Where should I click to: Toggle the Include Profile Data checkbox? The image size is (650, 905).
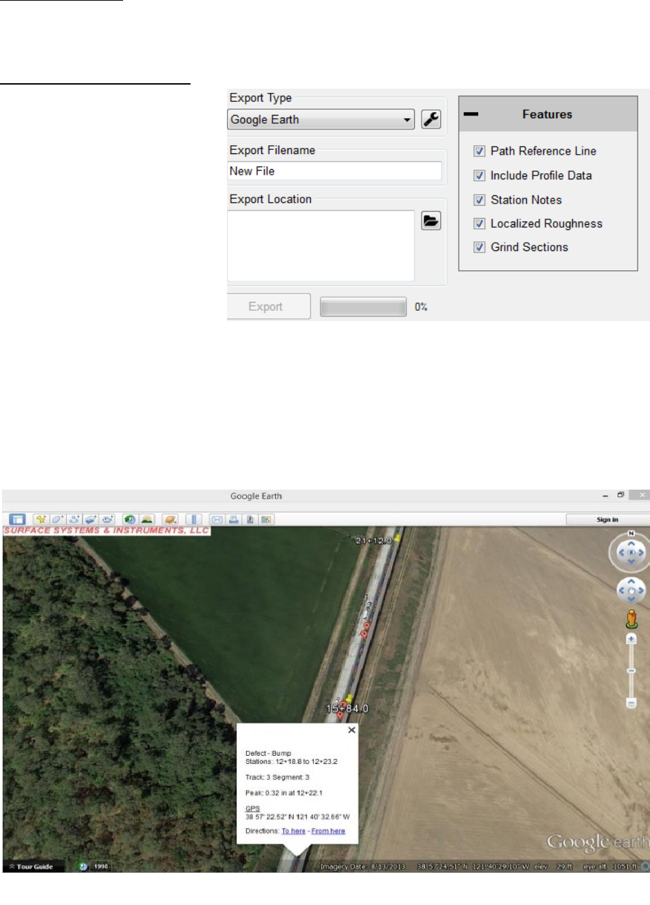coord(479,175)
